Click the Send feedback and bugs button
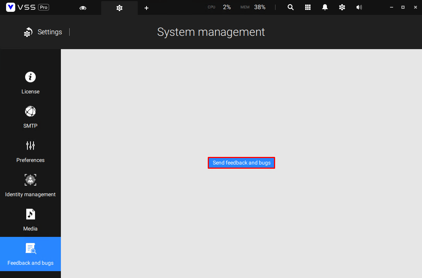Image resolution: width=422 pixels, height=278 pixels. click(241, 163)
